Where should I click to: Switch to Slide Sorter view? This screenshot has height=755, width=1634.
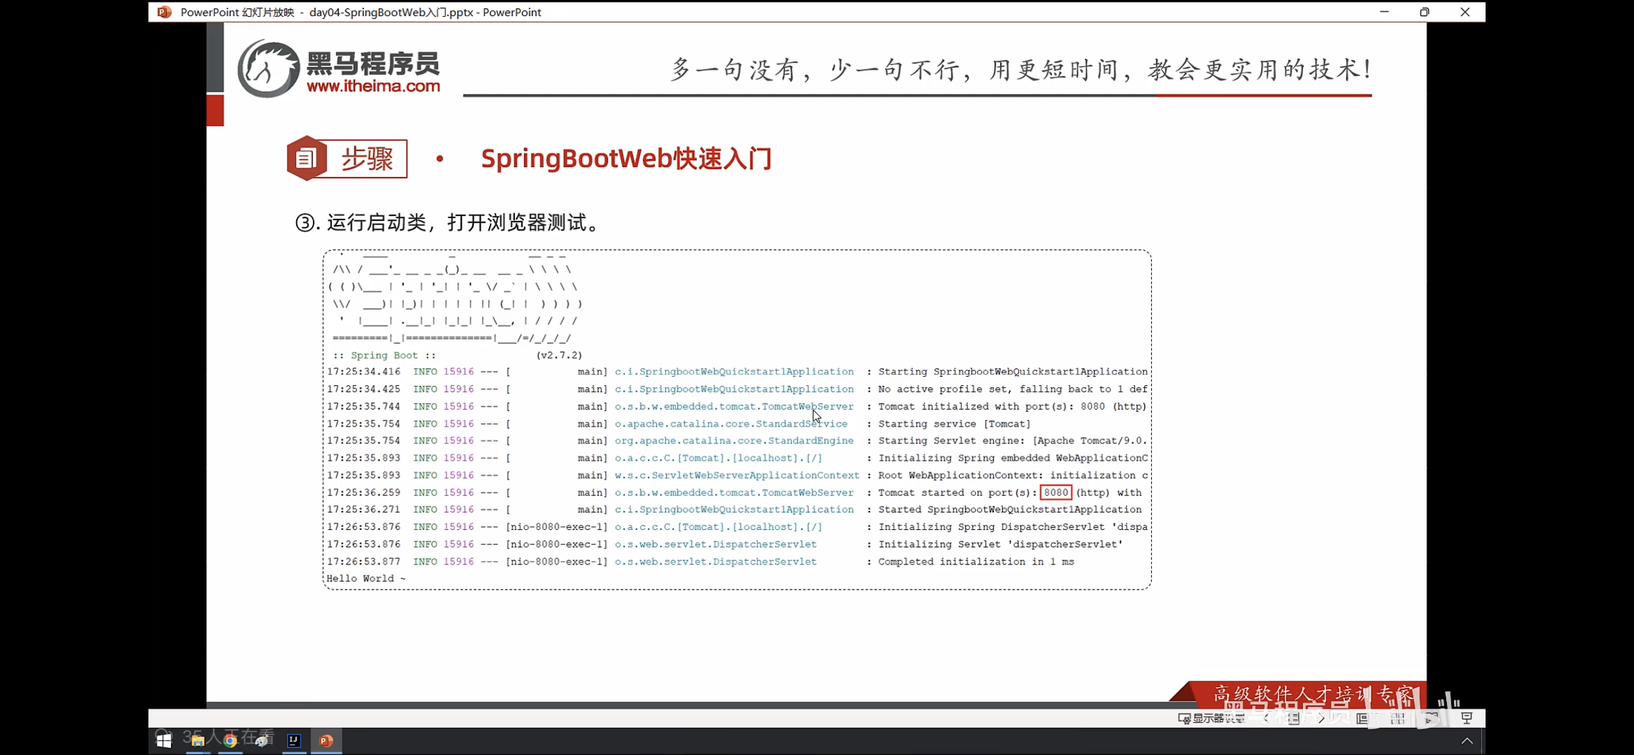point(1398,718)
